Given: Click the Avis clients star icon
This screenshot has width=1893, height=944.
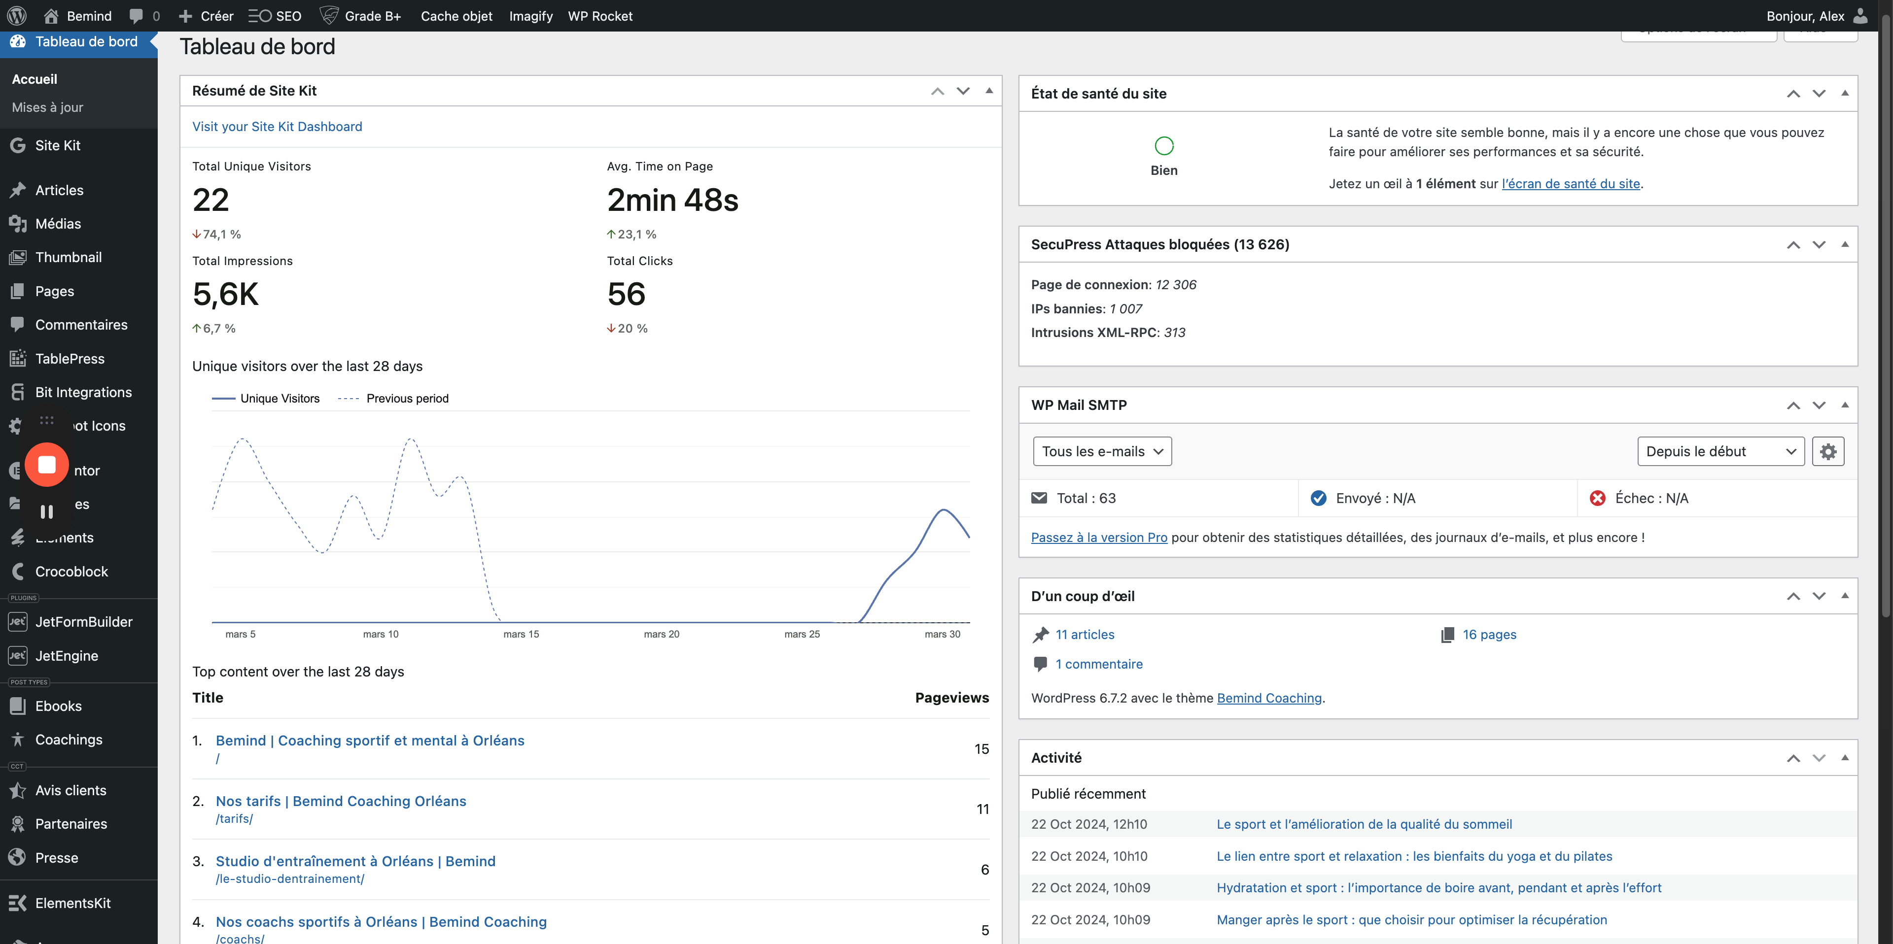Looking at the screenshot, I should 18,790.
